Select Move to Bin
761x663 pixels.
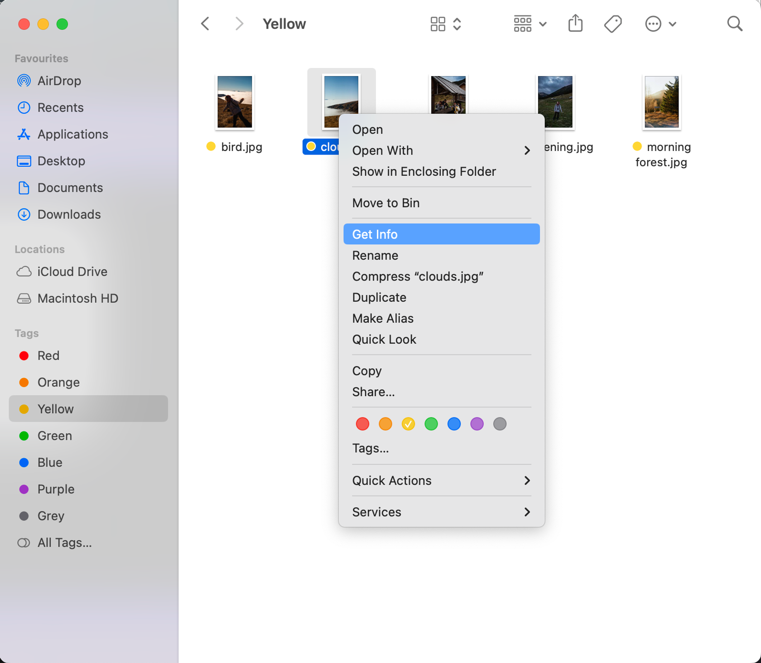click(385, 203)
